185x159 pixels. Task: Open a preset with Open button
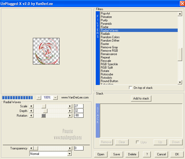pyautogui.click(x=101, y=154)
